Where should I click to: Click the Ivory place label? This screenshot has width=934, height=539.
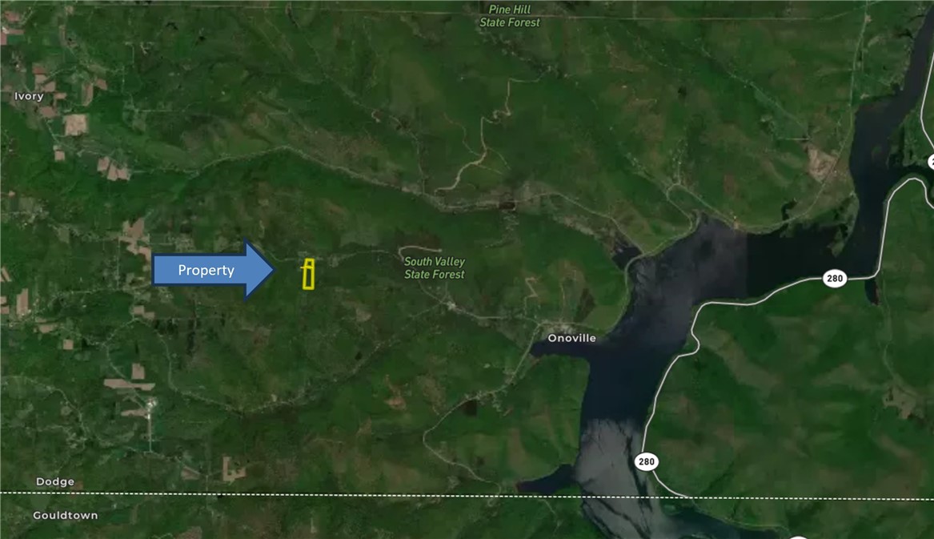click(29, 96)
